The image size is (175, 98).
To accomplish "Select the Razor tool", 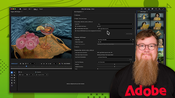I will tap(14, 75).
